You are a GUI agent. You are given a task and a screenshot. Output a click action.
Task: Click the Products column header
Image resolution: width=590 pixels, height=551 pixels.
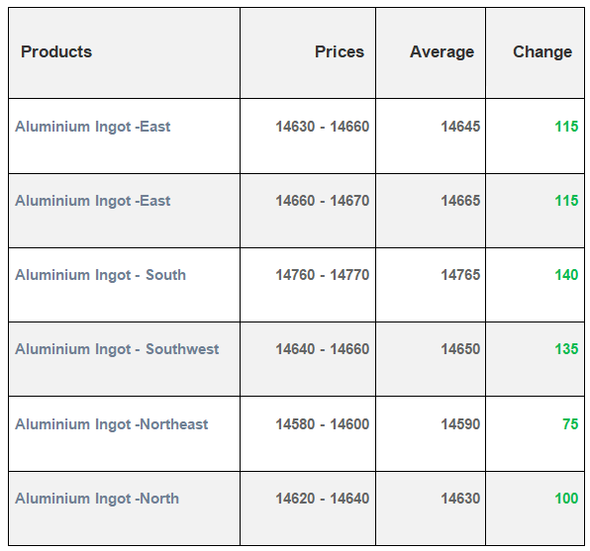56,51
